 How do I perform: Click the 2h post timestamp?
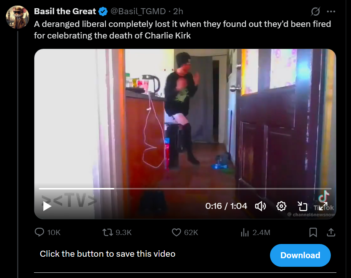[x=178, y=11]
